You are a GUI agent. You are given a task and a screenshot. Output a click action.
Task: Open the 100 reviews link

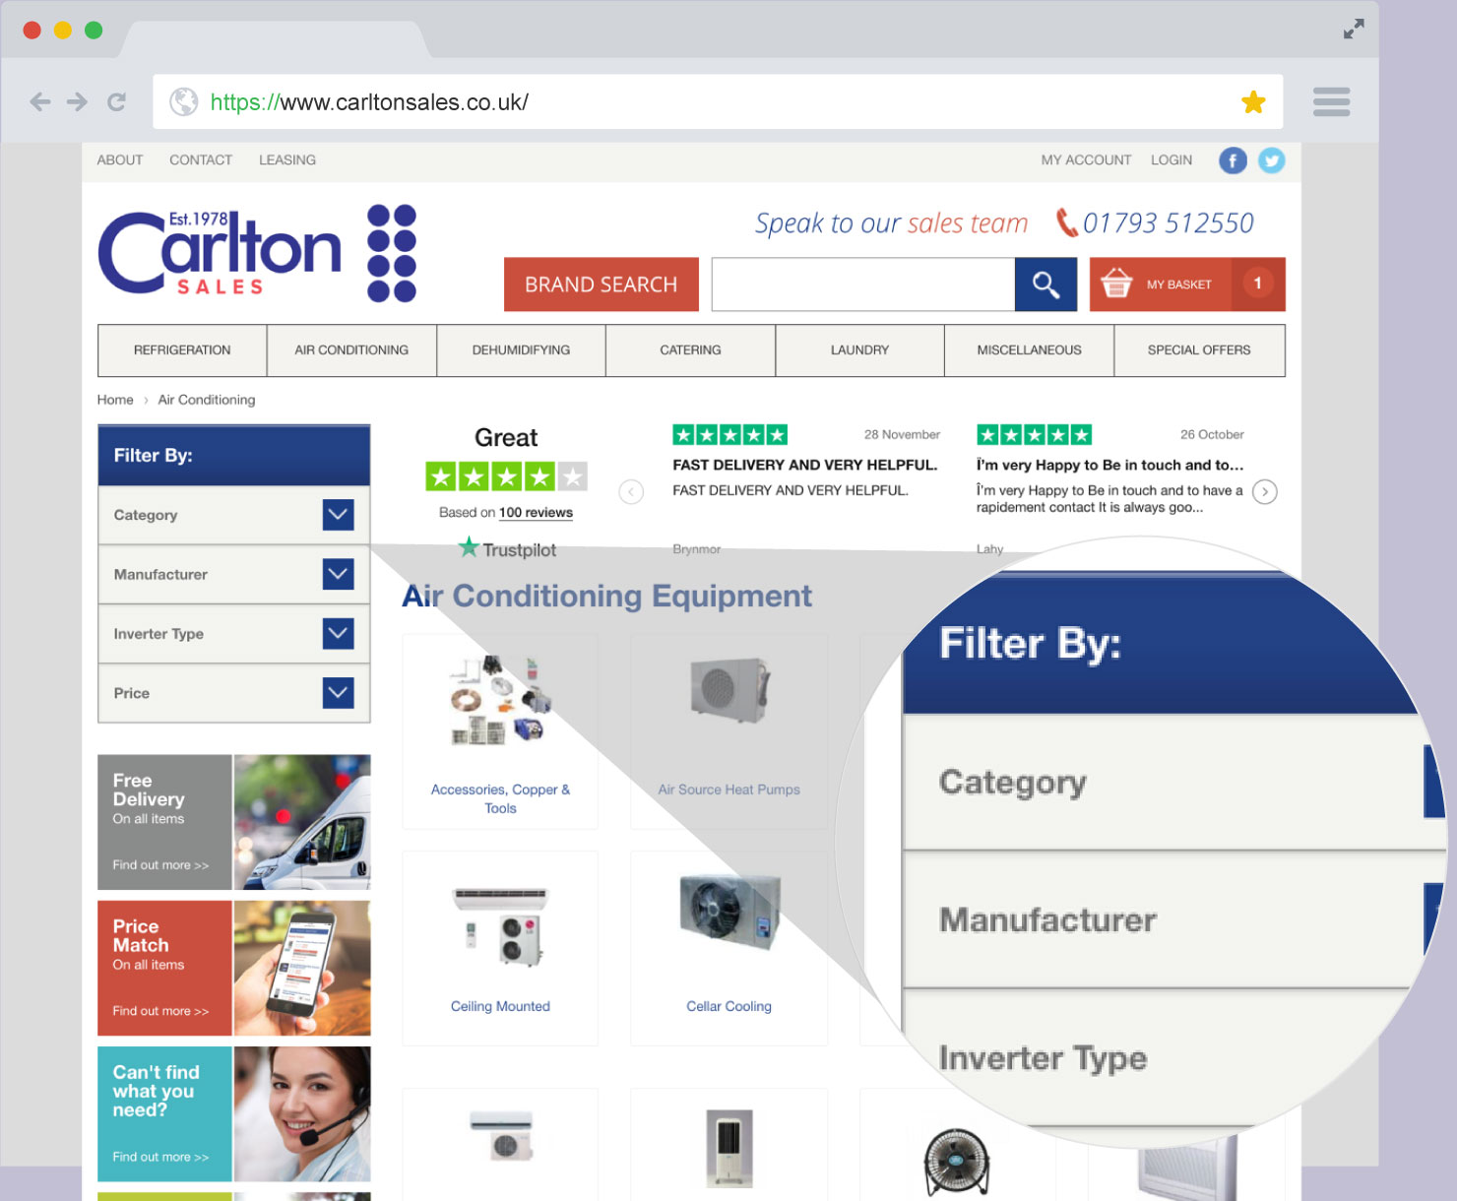pos(536,513)
